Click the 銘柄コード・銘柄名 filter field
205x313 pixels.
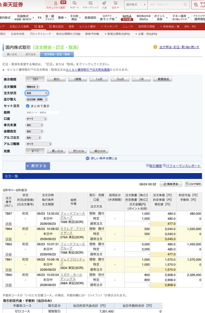tap(42, 113)
